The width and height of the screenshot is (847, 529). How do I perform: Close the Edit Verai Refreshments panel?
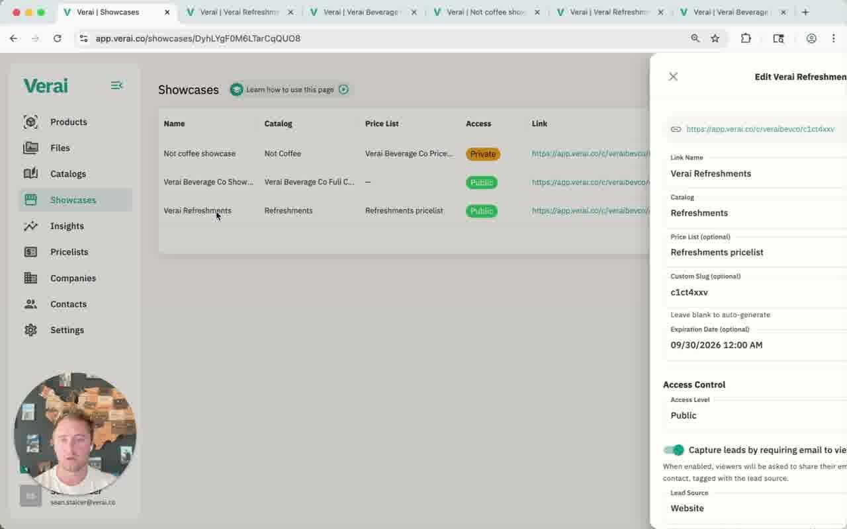673,77
